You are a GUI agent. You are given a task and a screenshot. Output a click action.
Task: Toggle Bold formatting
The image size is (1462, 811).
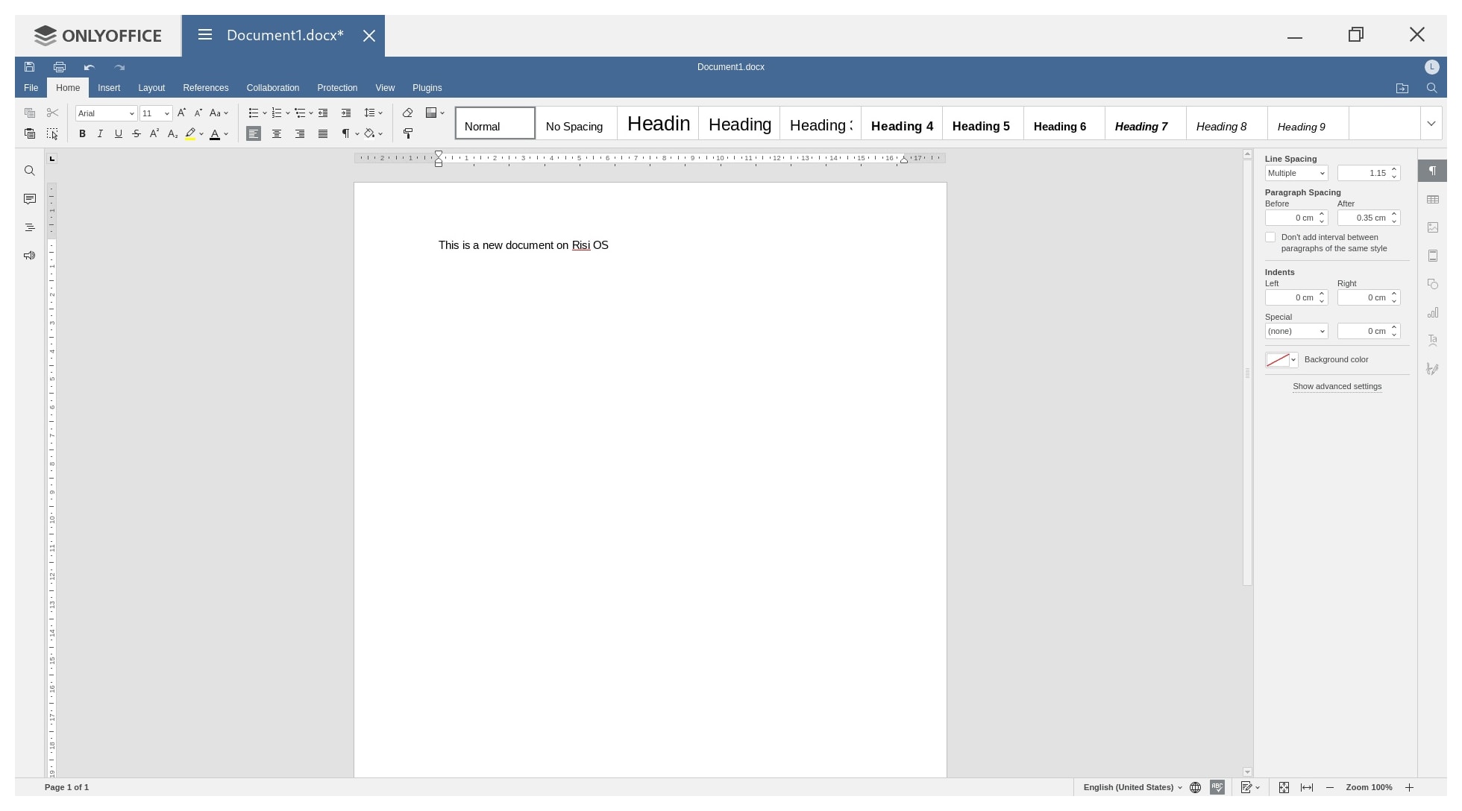click(x=82, y=133)
